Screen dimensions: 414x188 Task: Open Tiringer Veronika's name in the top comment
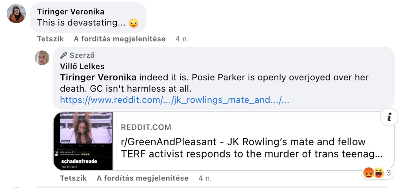[x=71, y=12]
